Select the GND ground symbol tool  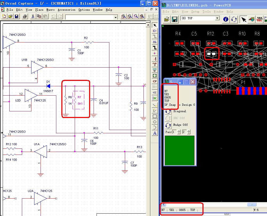pyautogui.click(x=155, y=70)
